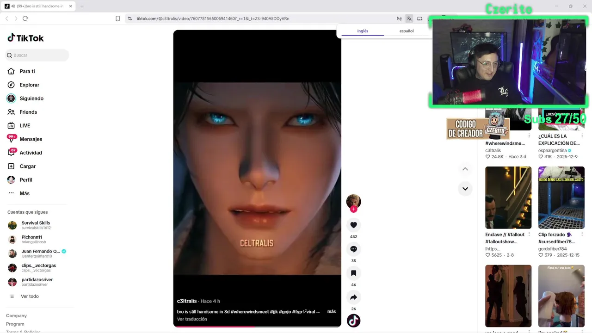Open c3ltralis username on video
592x333 pixels.
click(x=187, y=301)
